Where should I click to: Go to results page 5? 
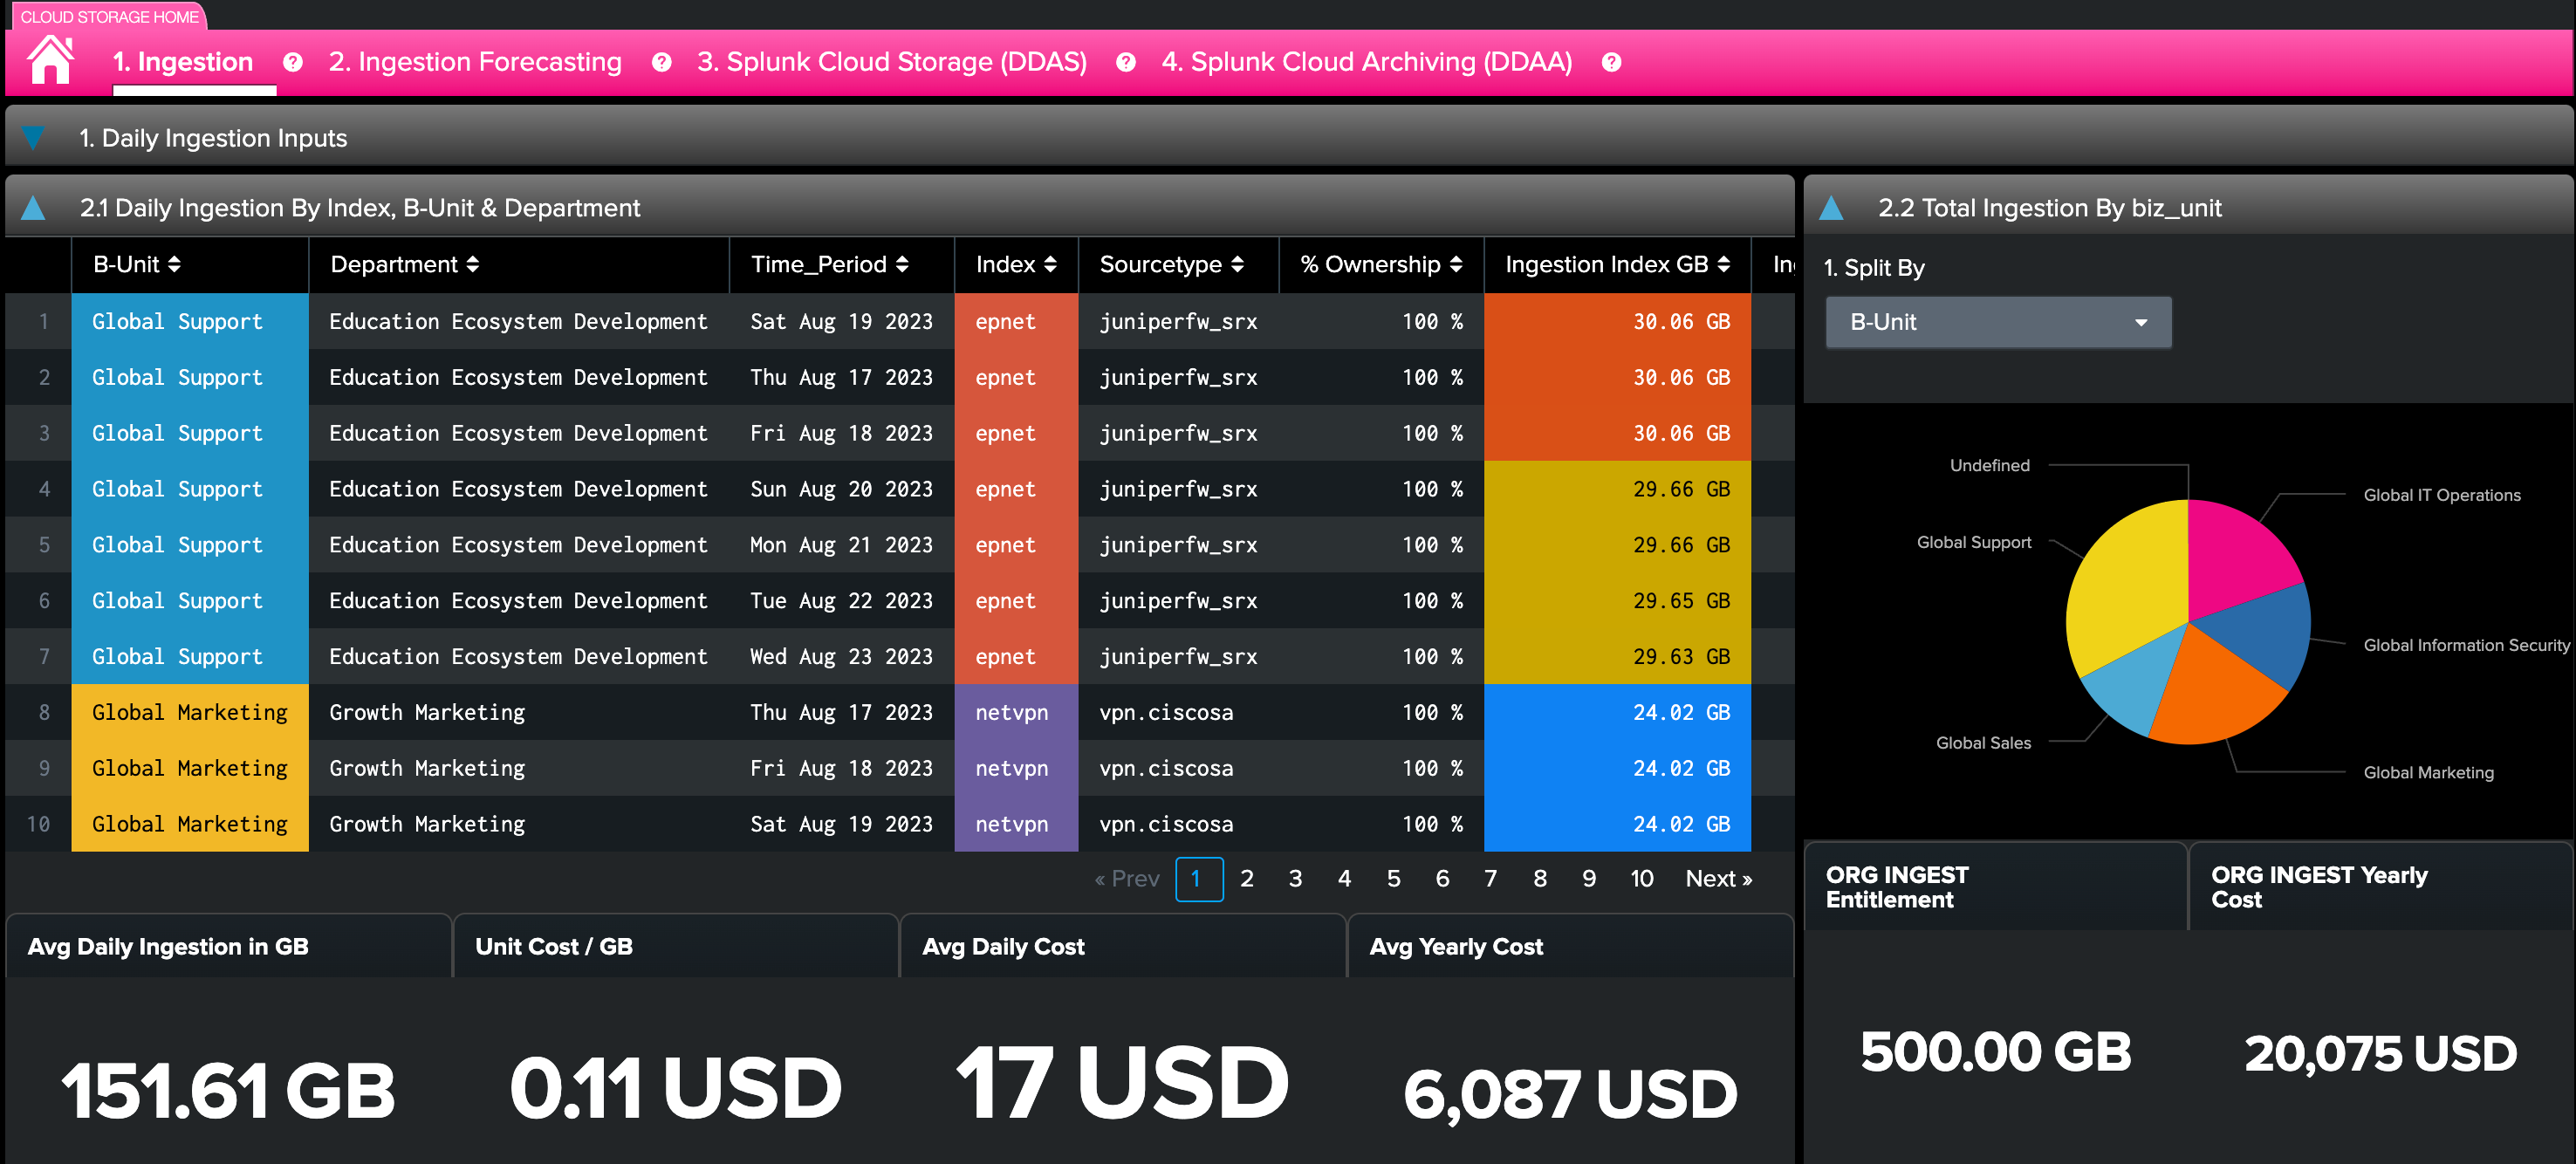click(1393, 878)
